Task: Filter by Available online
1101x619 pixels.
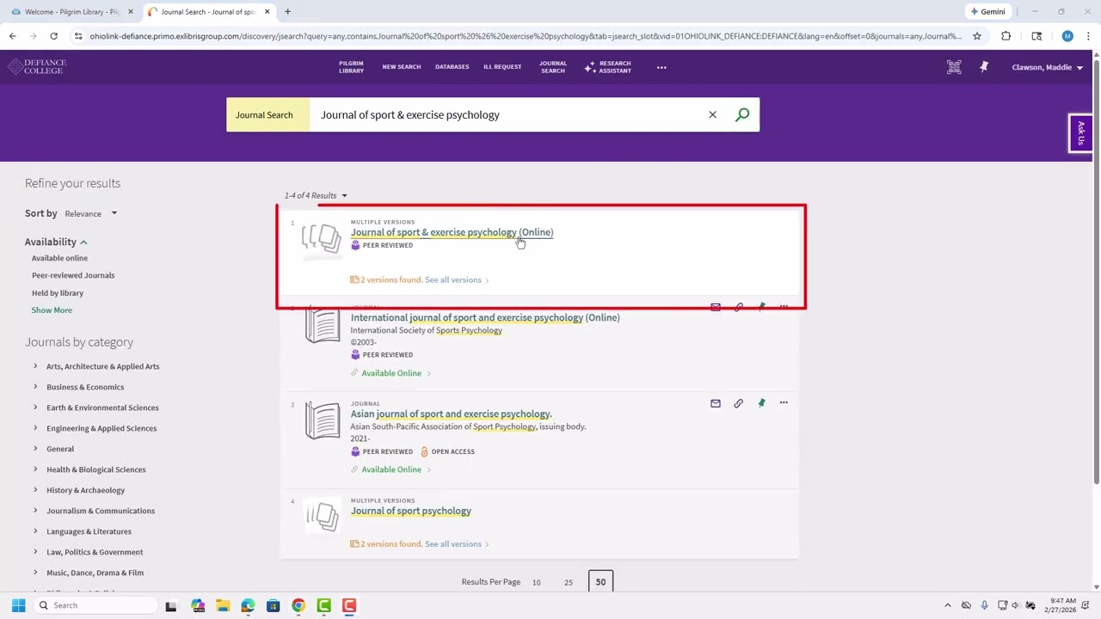Action: pyautogui.click(x=59, y=258)
